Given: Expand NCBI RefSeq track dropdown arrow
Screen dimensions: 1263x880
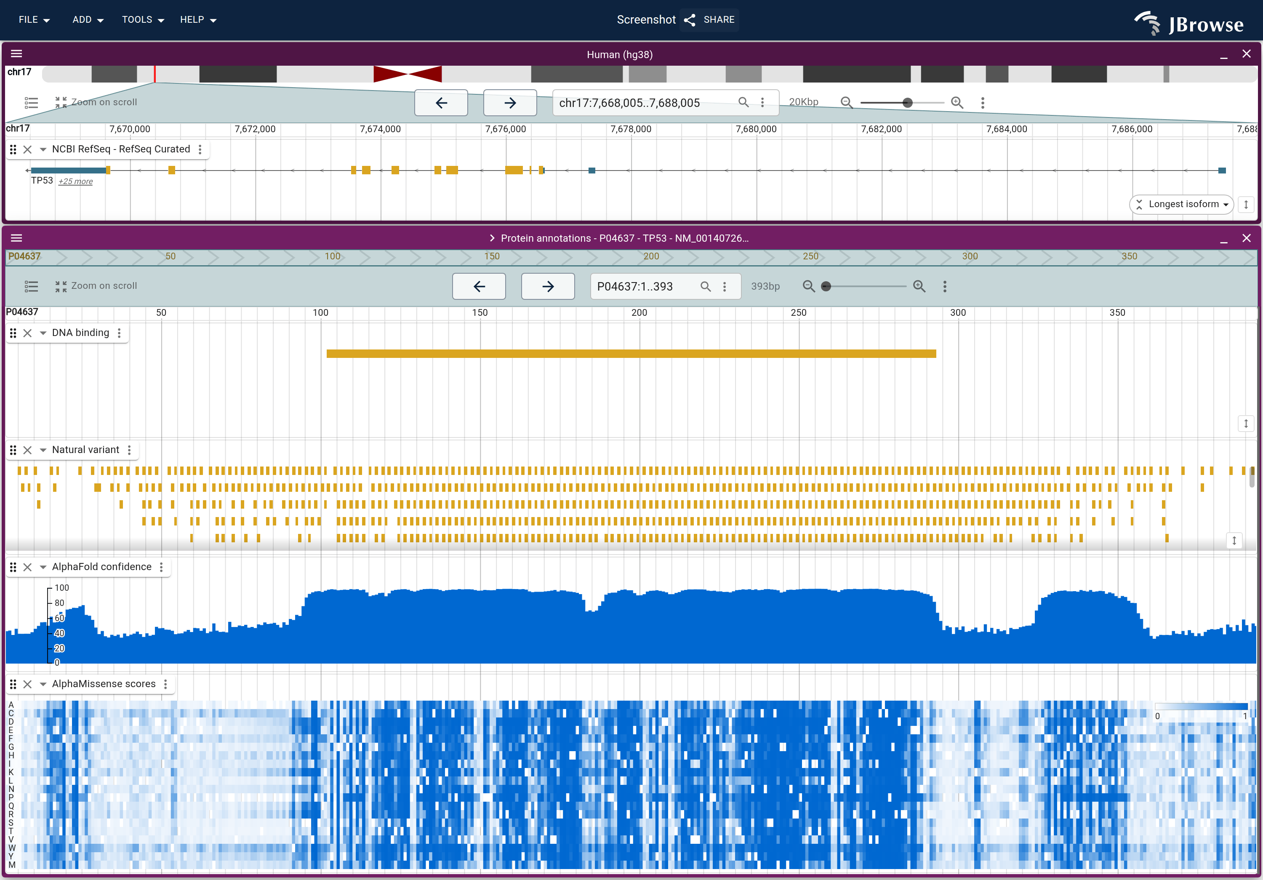Looking at the screenshot, I should [43, 149].
